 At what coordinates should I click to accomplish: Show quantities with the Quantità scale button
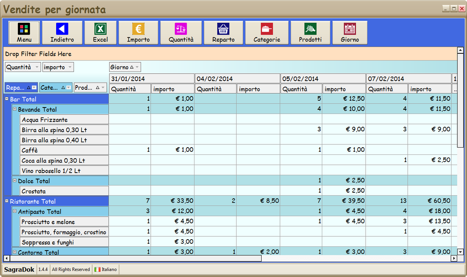tap(181, 33)
